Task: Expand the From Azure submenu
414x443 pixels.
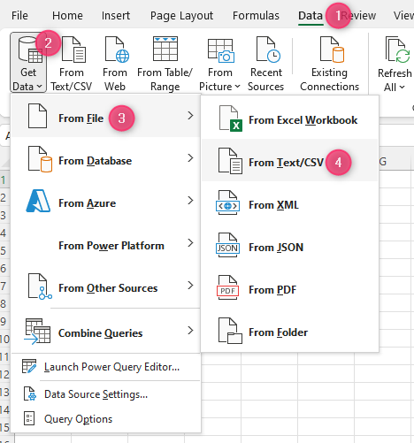Action: [x=106, y=203]
